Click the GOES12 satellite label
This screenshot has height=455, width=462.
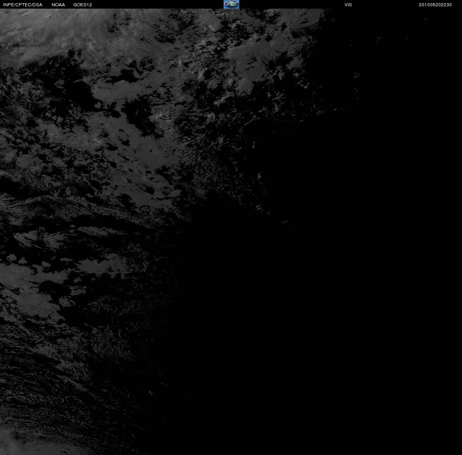pyautogui.click(x=83, y=5)
